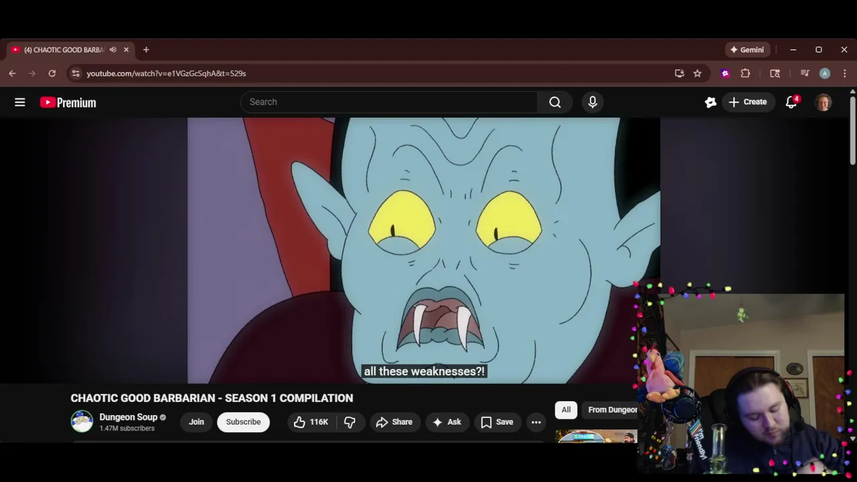
Task: Open the YouTube Playables badge icon
Action: click(x=710, y=102)
